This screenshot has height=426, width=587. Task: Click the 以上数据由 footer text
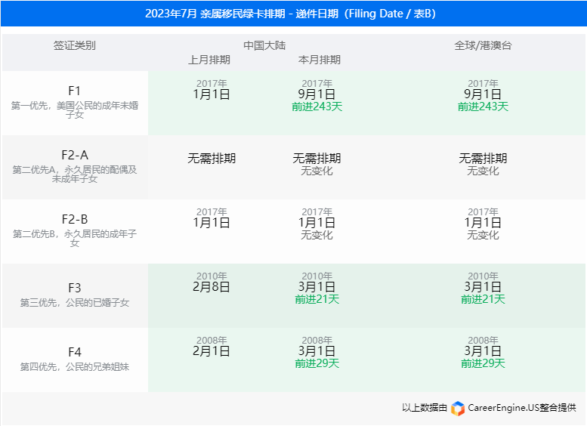pos(425,408)
